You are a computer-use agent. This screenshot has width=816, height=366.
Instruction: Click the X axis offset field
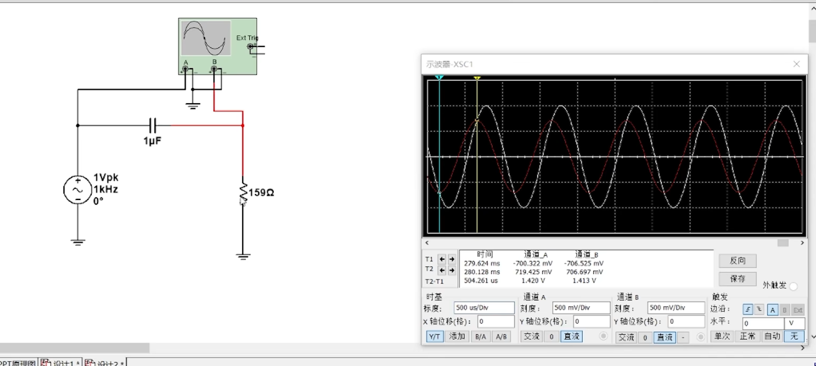click(496, 321)
